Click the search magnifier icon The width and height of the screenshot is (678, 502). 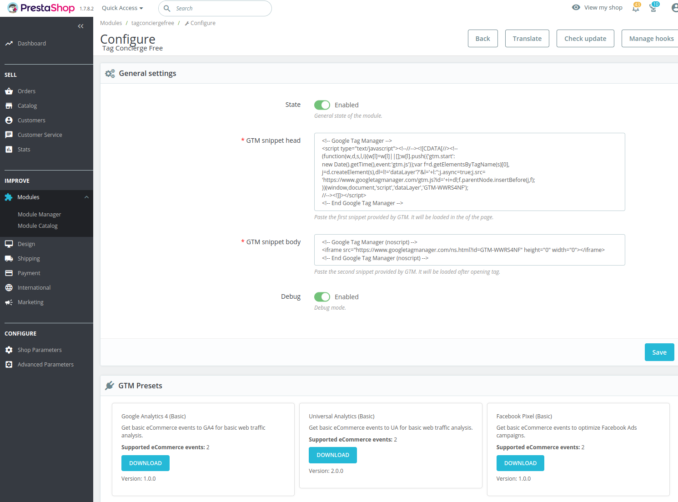pyautogui.click(x=167, y=8)
